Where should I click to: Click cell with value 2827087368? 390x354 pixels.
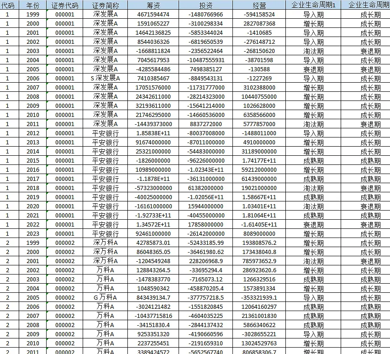(259, 24)
